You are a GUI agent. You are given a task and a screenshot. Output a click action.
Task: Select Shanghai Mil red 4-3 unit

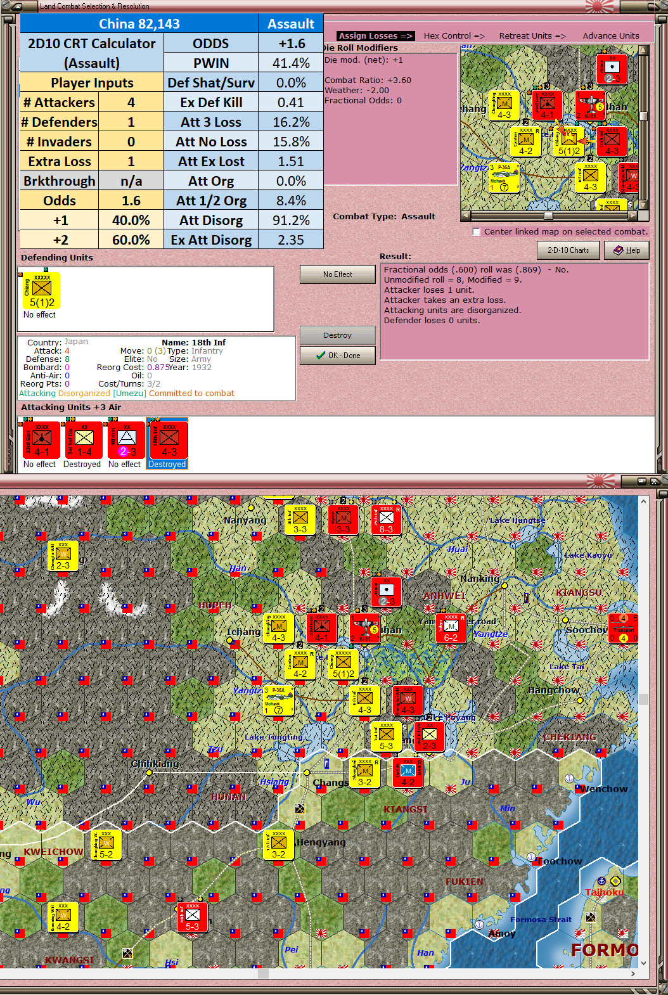tap(408, 700)
